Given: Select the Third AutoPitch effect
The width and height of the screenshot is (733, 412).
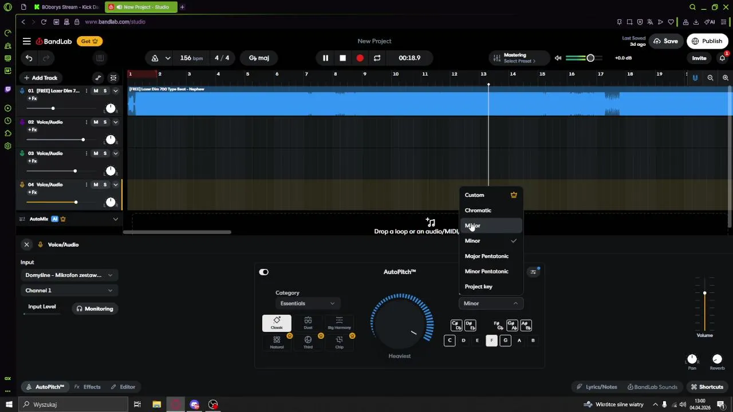Looking at the screenshot, I should [x=308, y=342].
